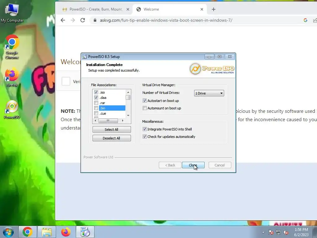Click the PowerISO logo in the setup header

[212, 69]
